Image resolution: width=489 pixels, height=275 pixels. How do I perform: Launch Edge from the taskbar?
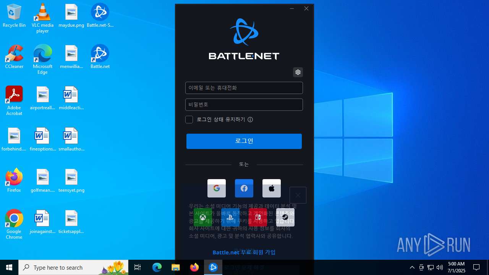coord(157,267)
